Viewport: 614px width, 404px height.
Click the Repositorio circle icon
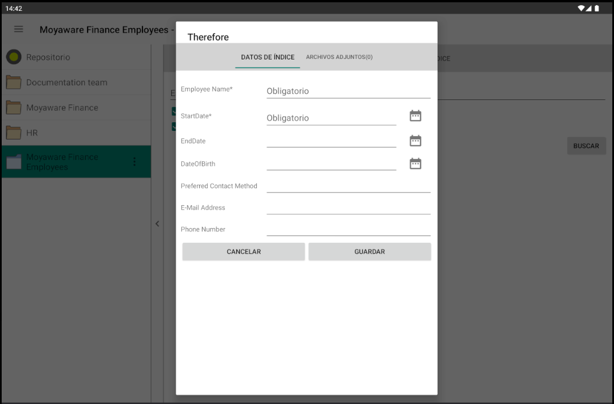pos(14,57)
